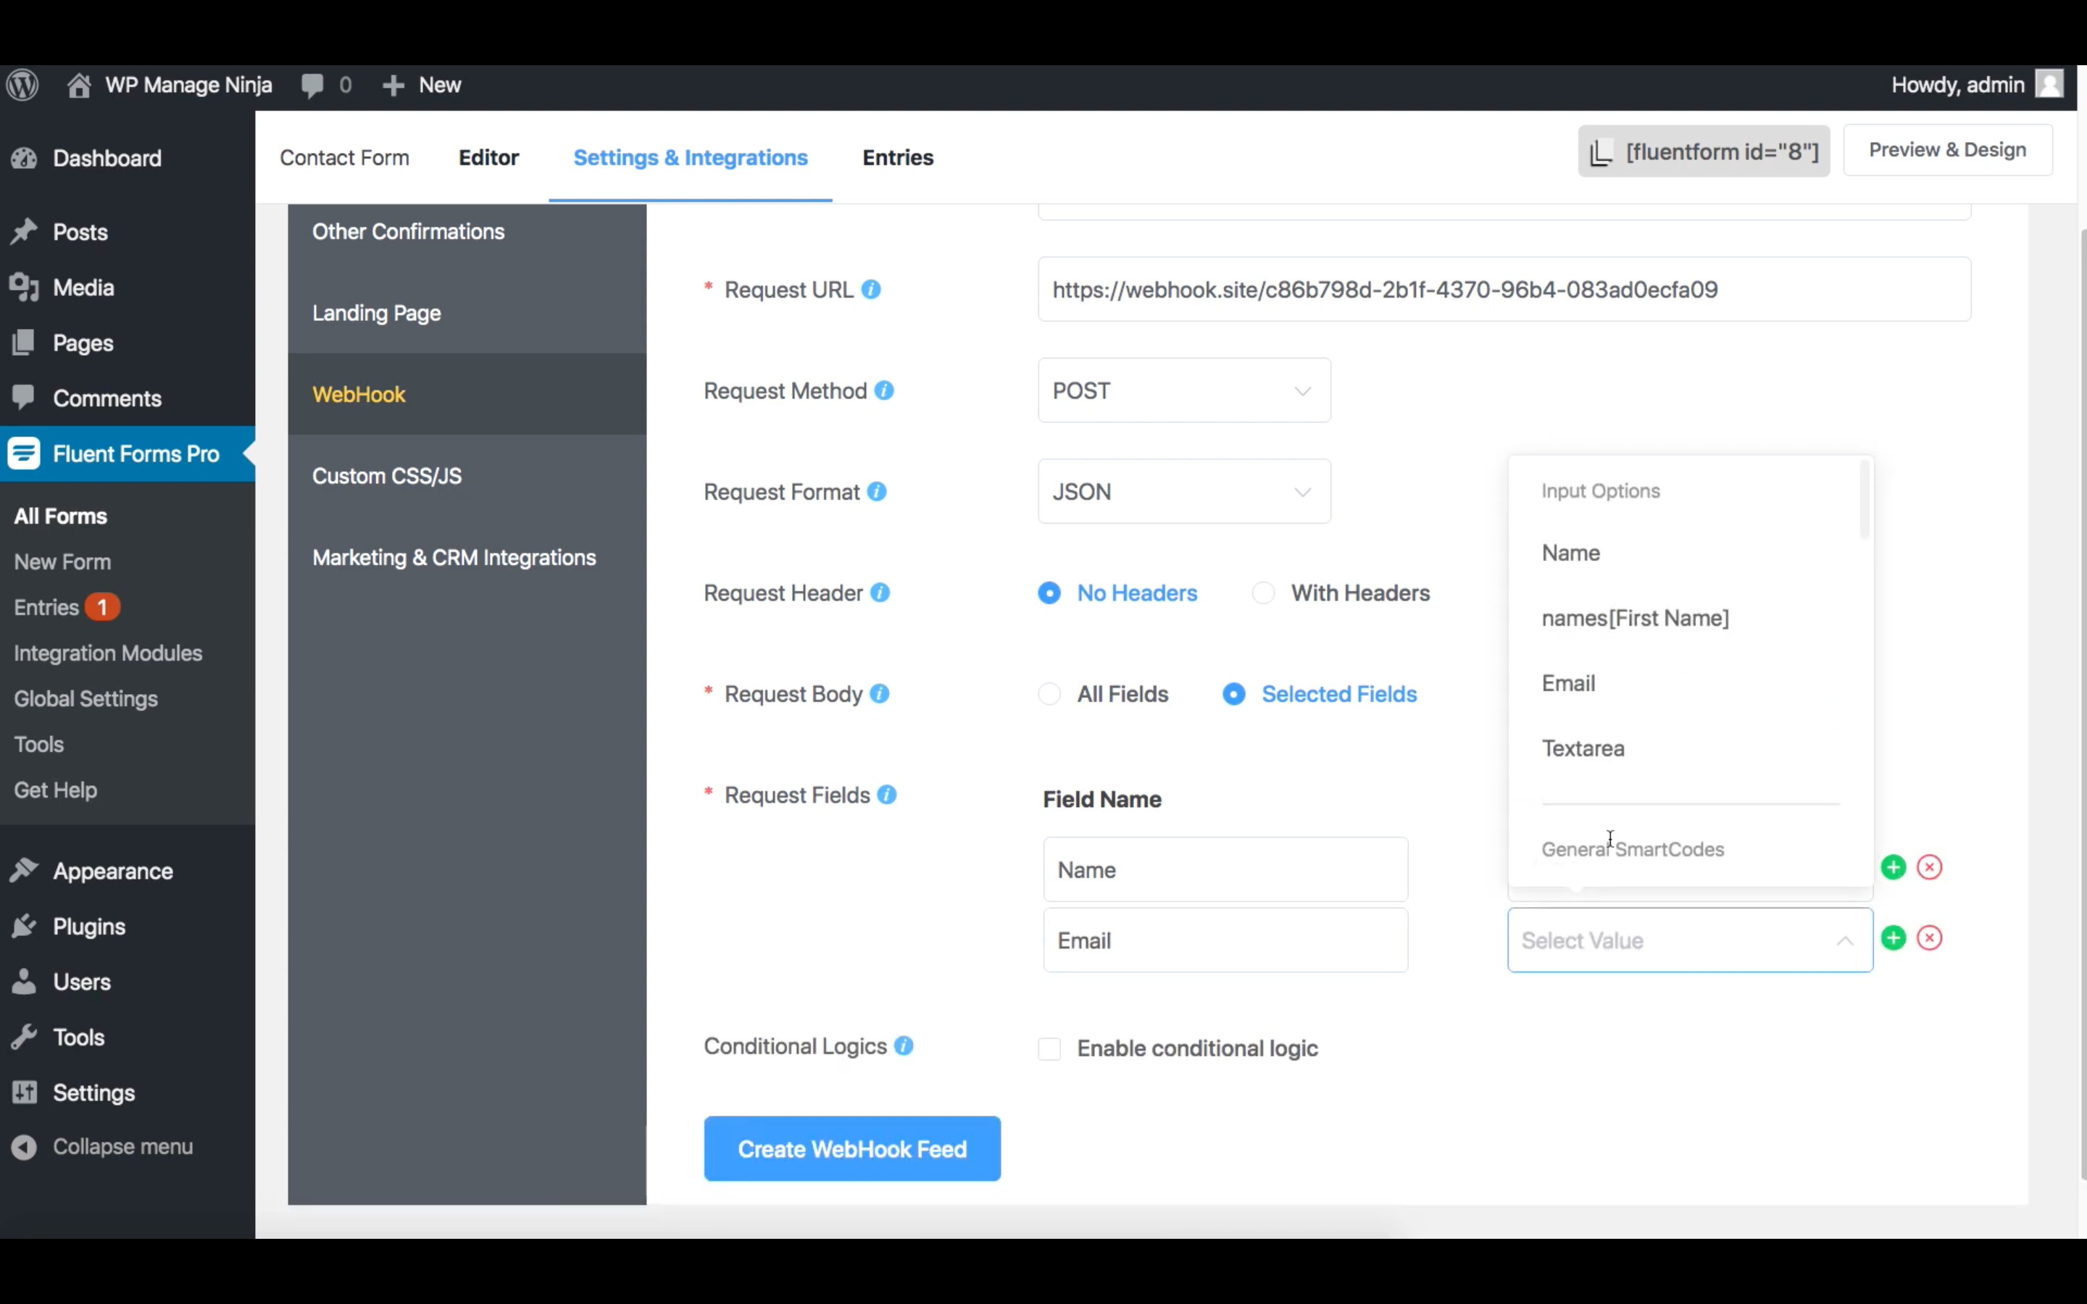
Task: Click the Comments sidebar icon
Action: [24, 398]
